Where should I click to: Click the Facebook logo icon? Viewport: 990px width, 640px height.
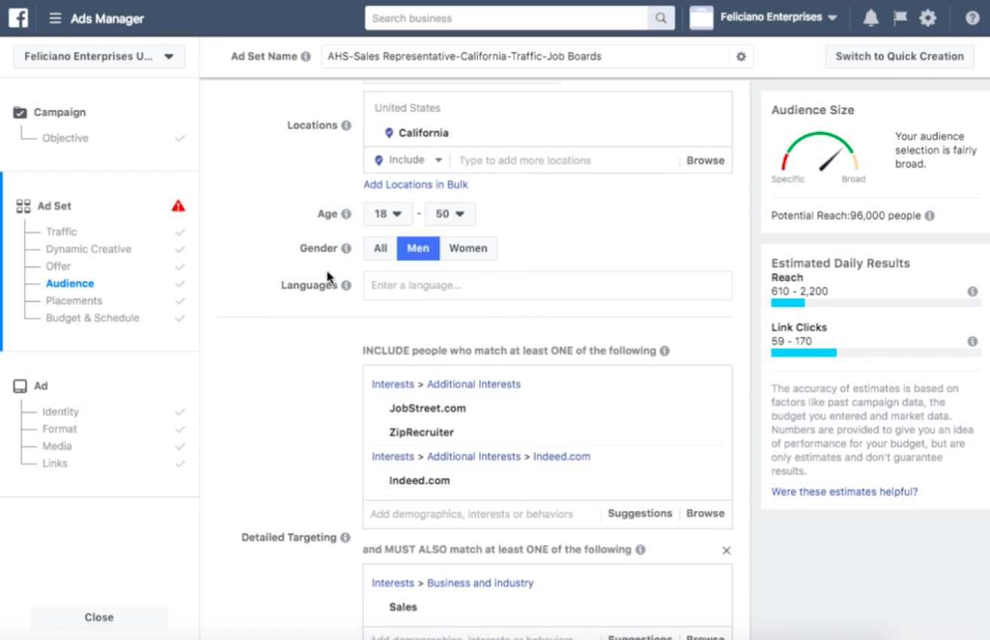pyautogui.click(x=18, y=18)
